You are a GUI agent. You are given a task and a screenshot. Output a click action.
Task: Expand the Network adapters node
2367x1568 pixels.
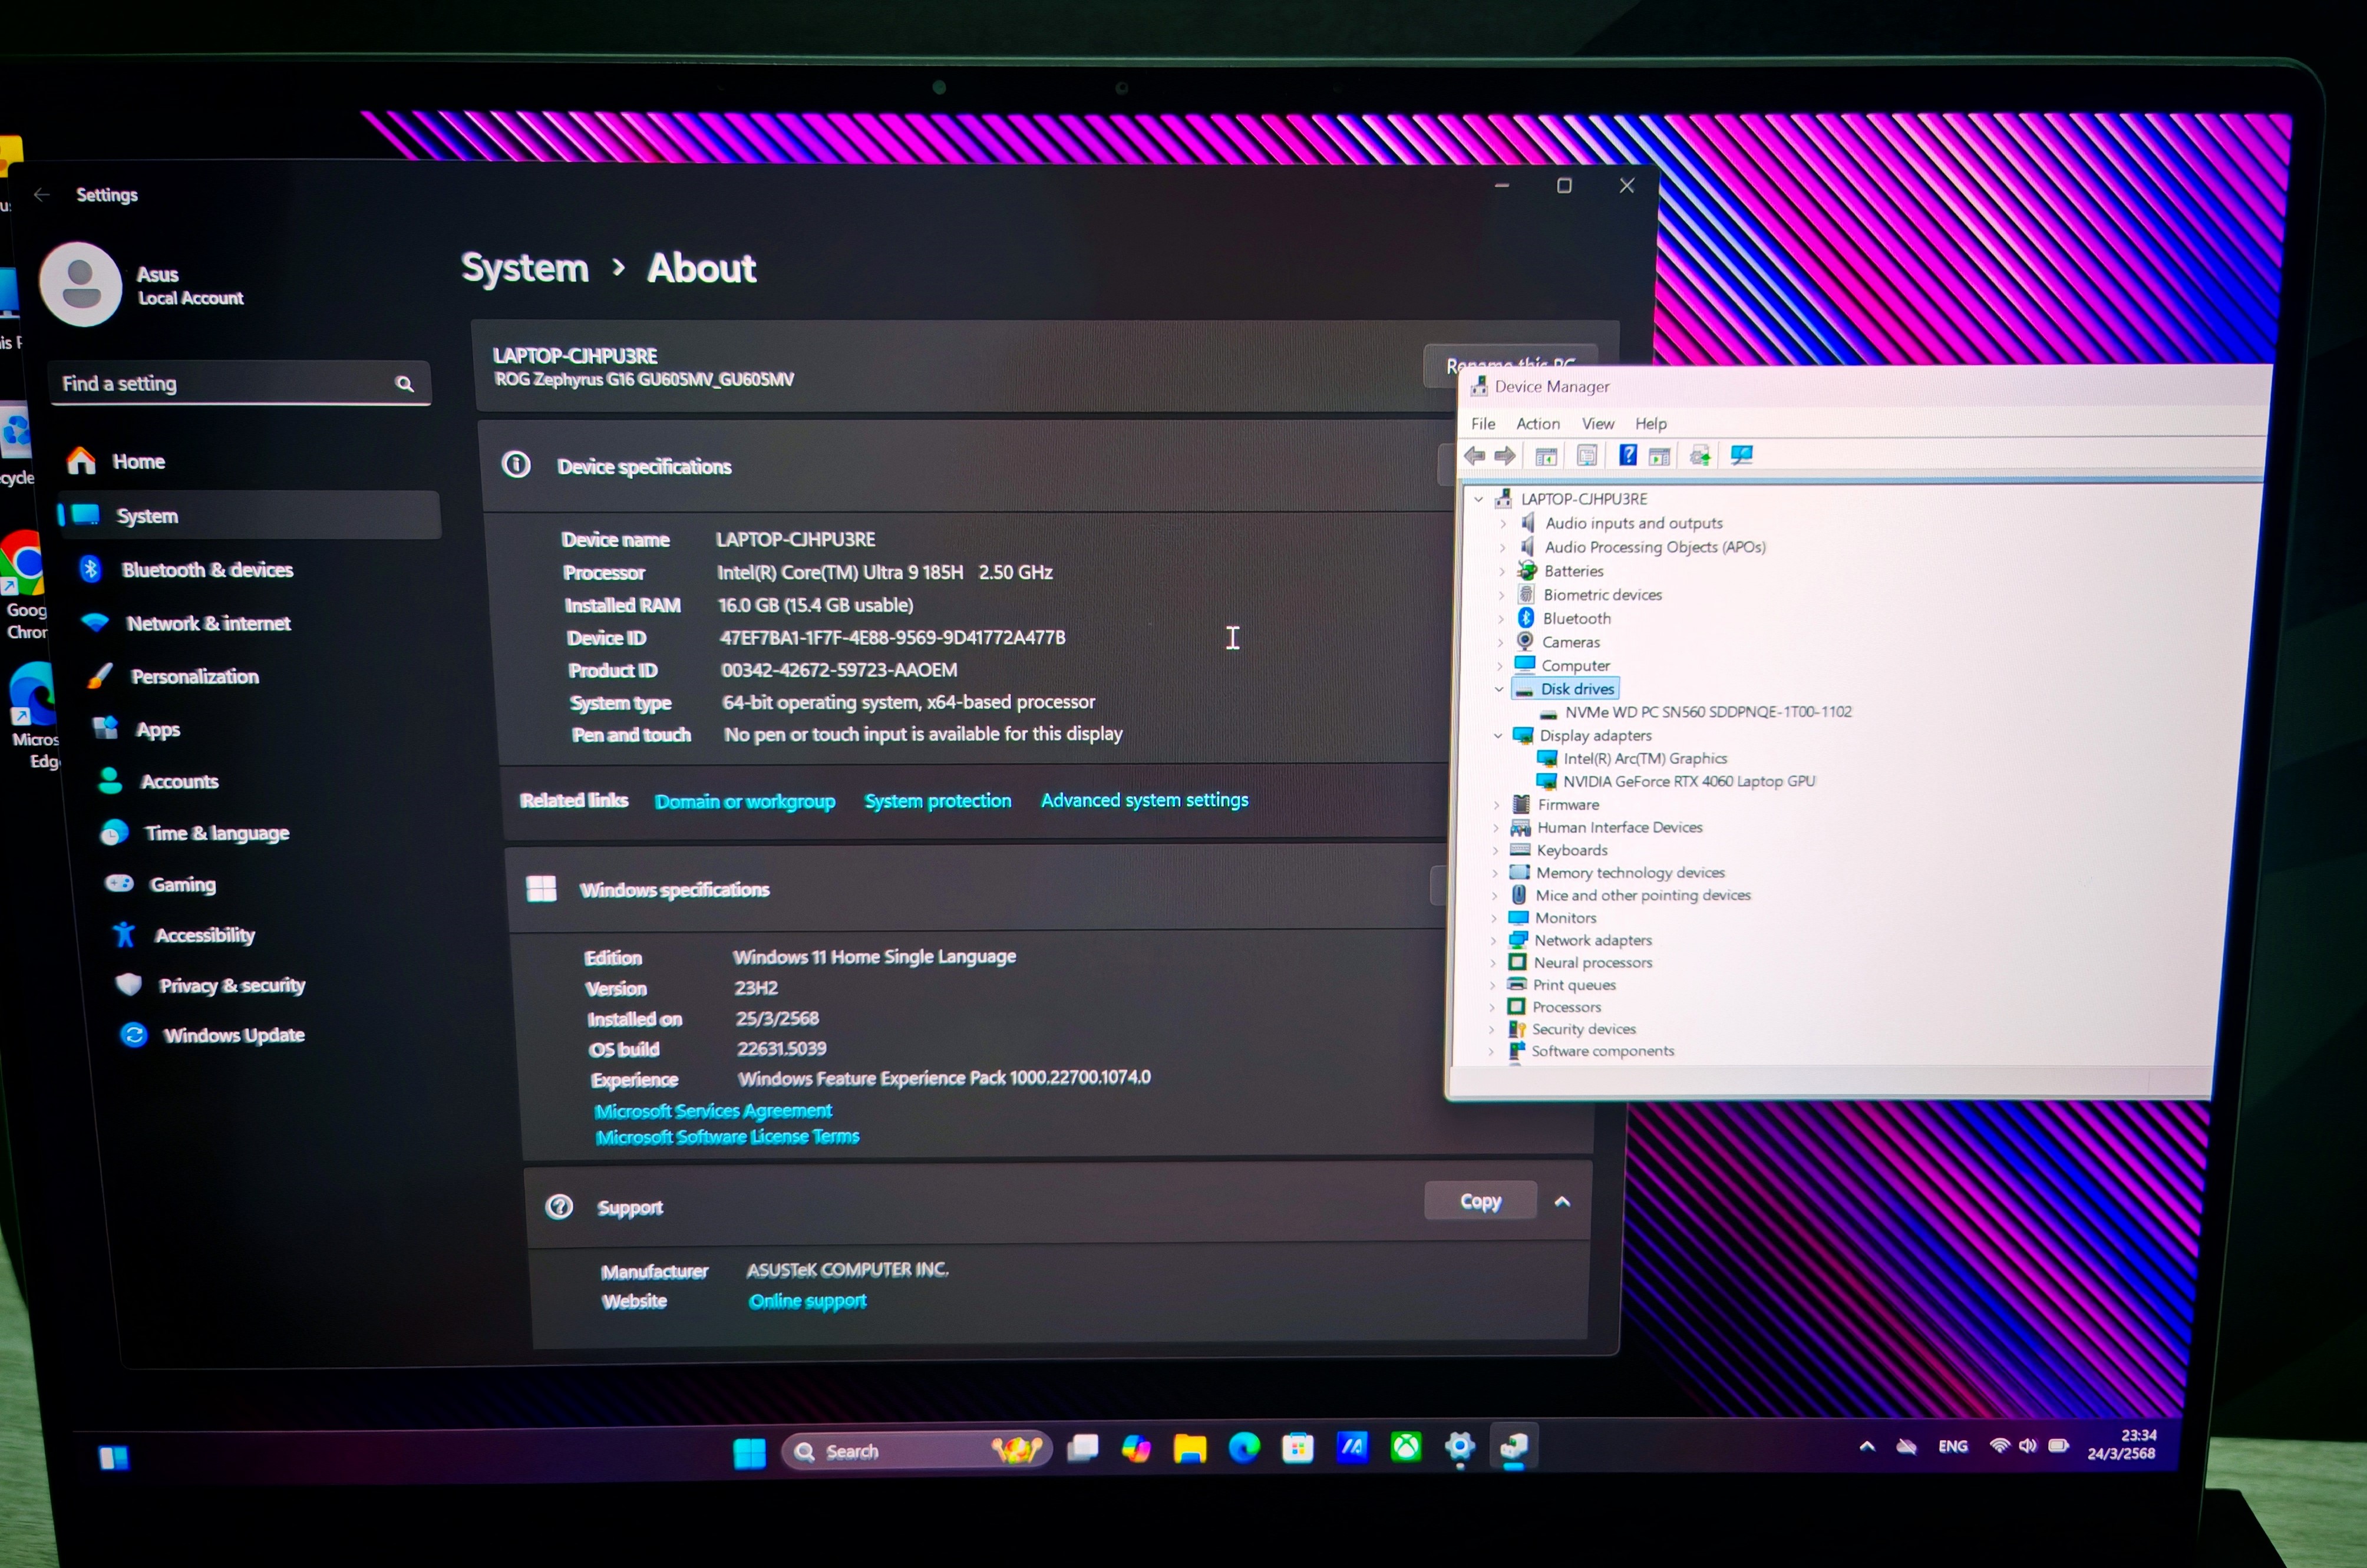pos(1494,940)
